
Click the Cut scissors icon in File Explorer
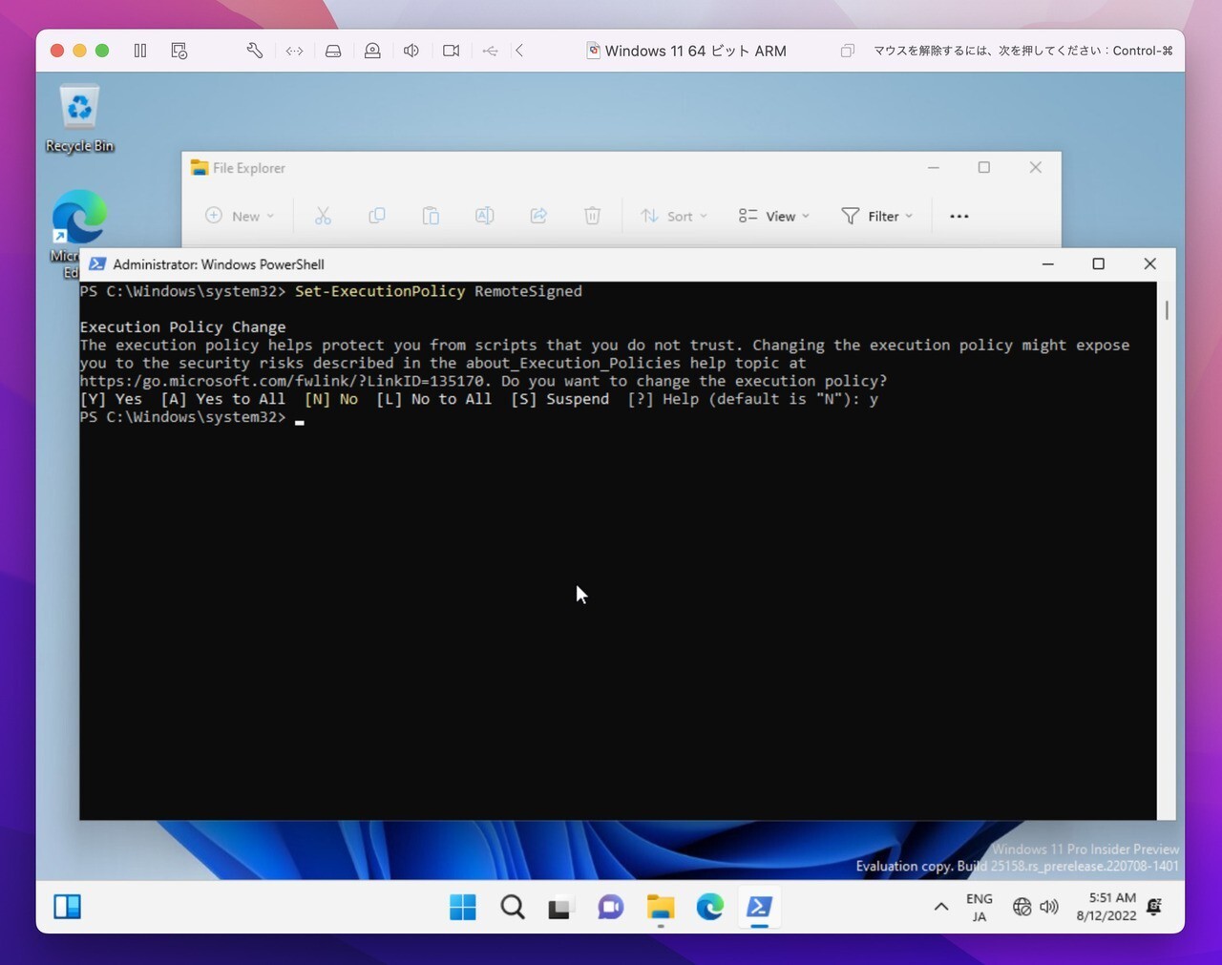(x=323, y=217)
